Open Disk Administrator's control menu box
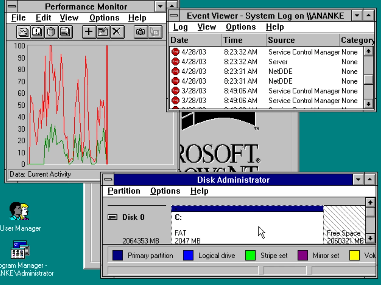The width and height of the screenshot is (381, 285). (108, 179)
